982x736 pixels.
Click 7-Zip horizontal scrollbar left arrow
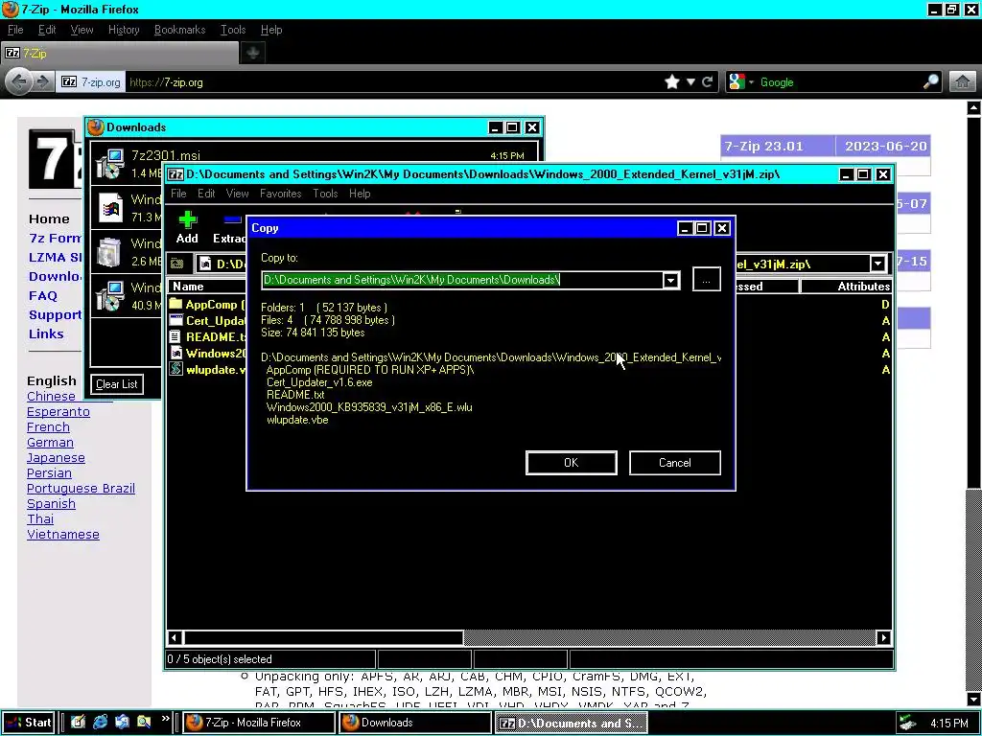click(x=175, y=637)
